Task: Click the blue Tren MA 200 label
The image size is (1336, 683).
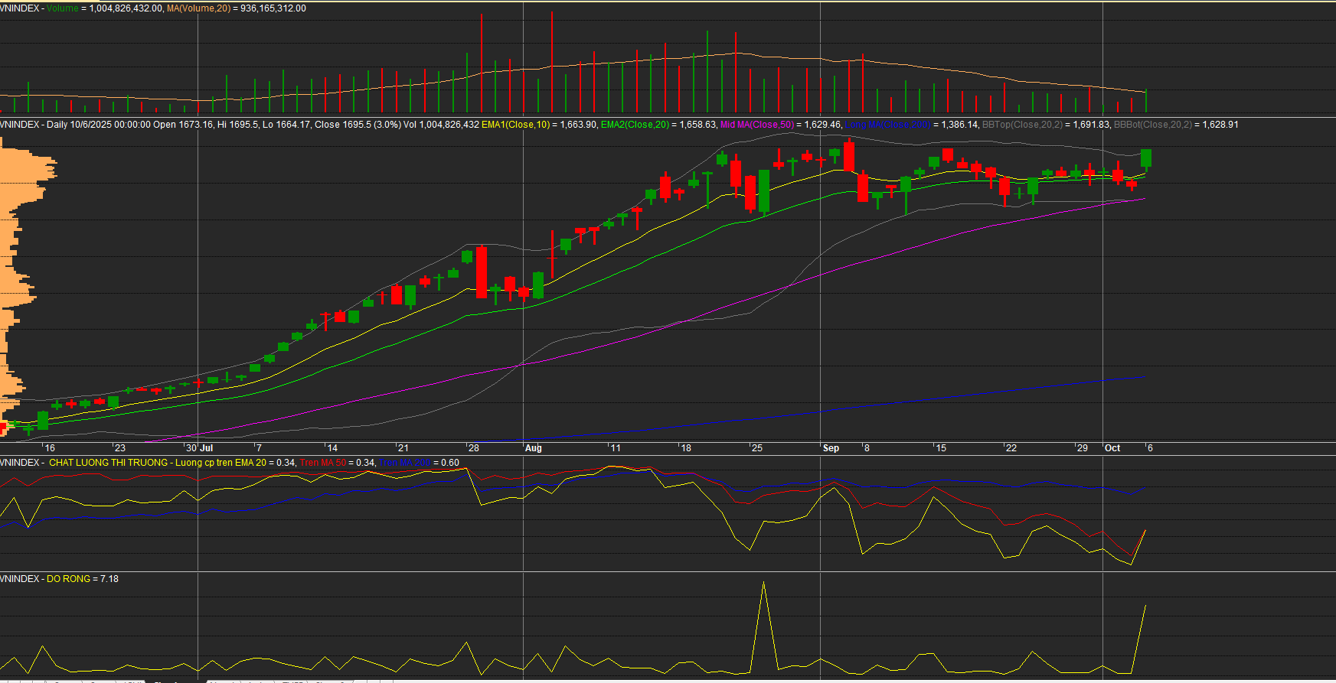Action: pyautogui.click(x=404, y=463)
